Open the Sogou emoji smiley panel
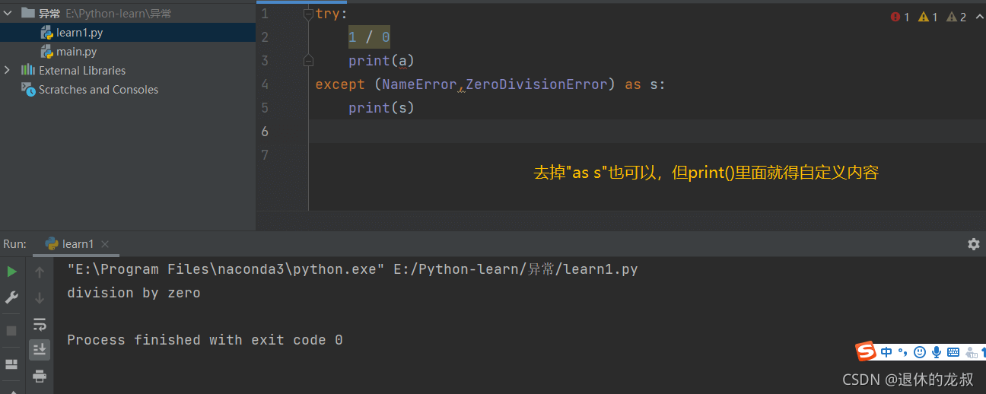The image size is (986, 394). pyautogui.click(x=920, y=352)
